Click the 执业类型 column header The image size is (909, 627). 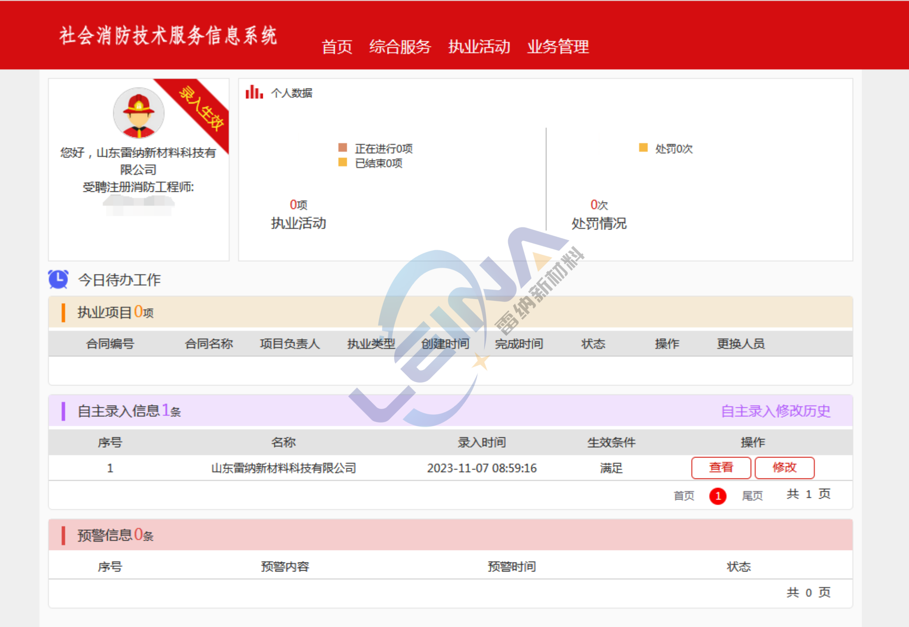[371, 344]
